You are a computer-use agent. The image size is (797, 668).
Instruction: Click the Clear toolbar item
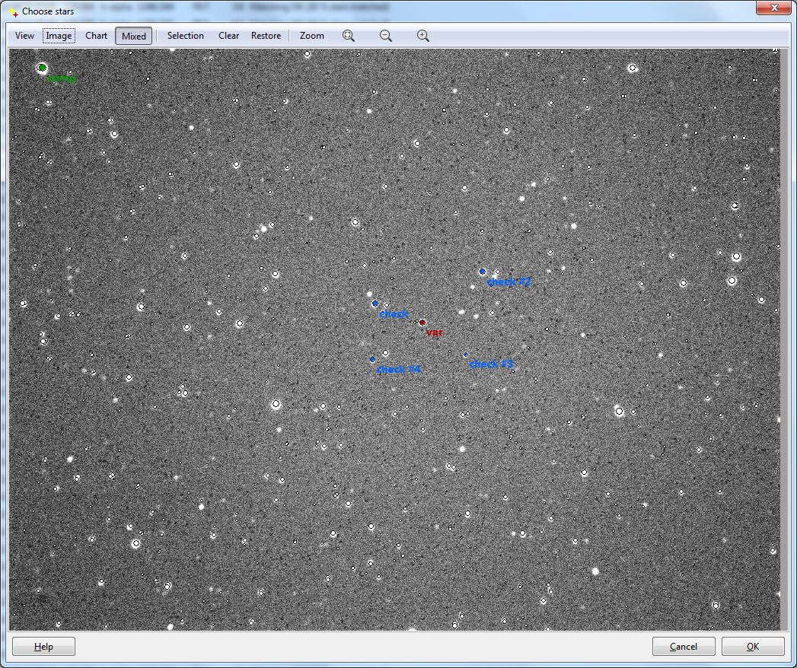[228, 36]
